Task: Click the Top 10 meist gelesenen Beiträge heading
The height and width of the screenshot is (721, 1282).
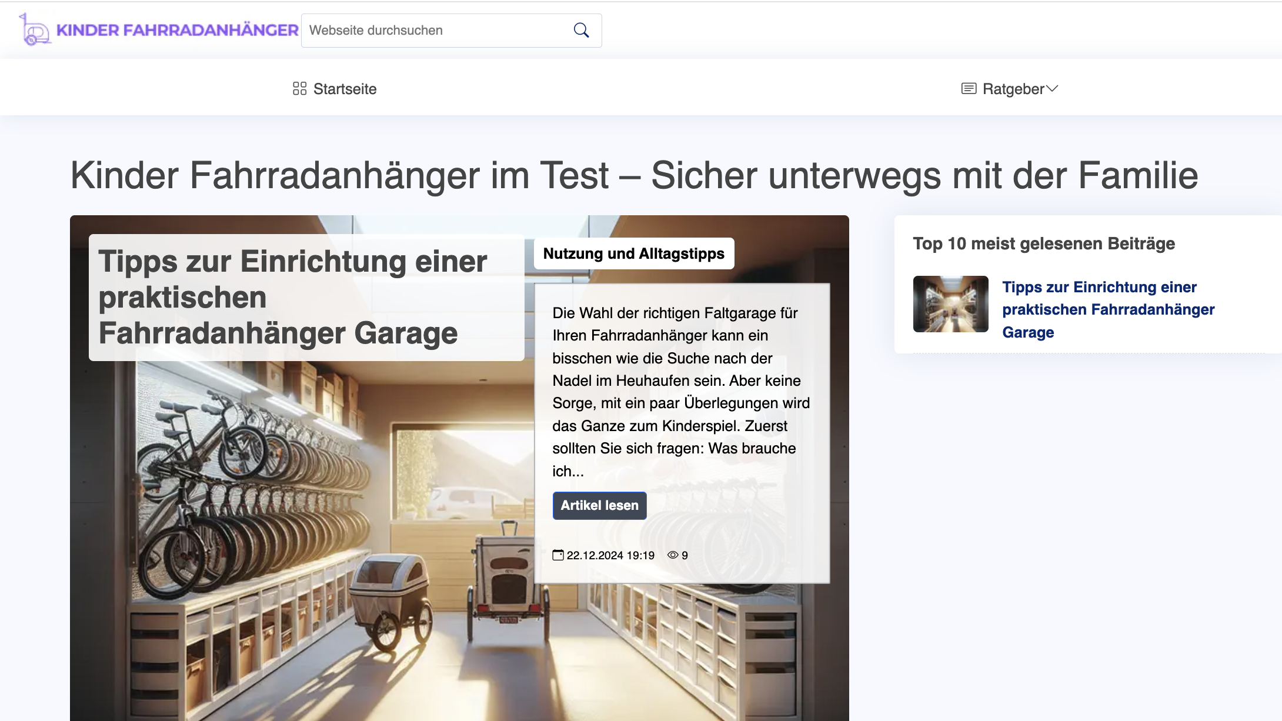Action: (1043, 243)
